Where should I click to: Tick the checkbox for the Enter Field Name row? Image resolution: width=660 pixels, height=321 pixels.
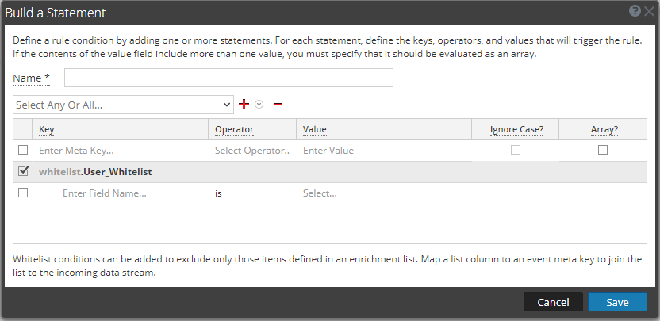tap(23, 193)
